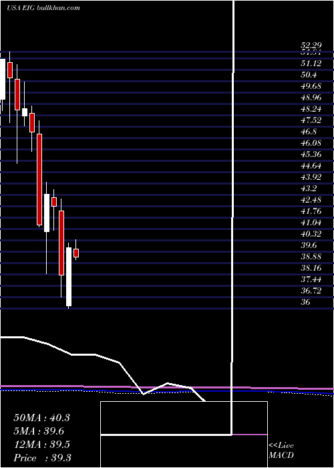Click the 43.2 price axis label
This screenshot has width=334, height=468.
309,189
